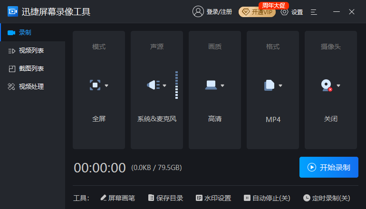366x209 pixels.
Task: Click the file format icon
Action: [x=269, y=85]
